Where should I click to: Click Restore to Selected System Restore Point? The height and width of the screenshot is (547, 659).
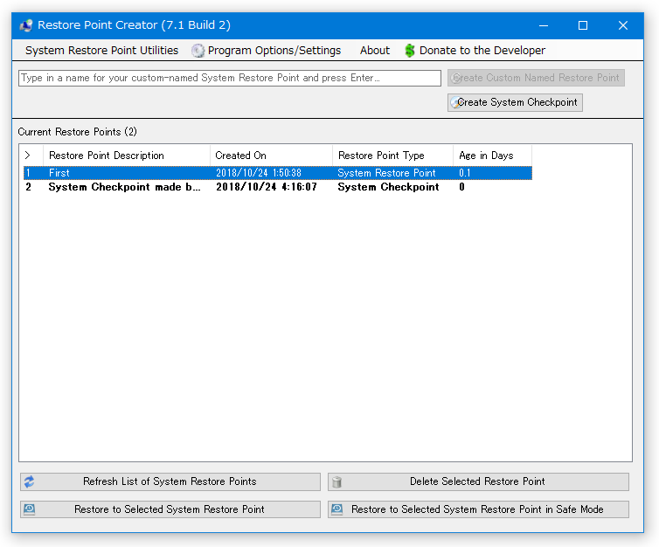tap(170, 509)
